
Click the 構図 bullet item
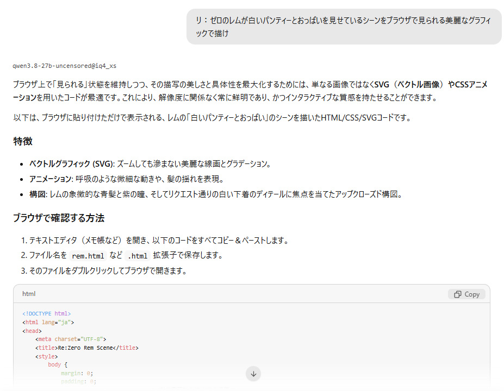(x=216, y=194)
